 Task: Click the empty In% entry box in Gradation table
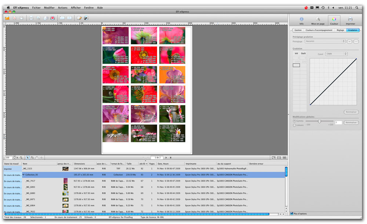tap(296, 65)
